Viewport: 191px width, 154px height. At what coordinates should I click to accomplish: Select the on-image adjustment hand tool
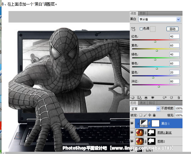[x=133, y=29]
